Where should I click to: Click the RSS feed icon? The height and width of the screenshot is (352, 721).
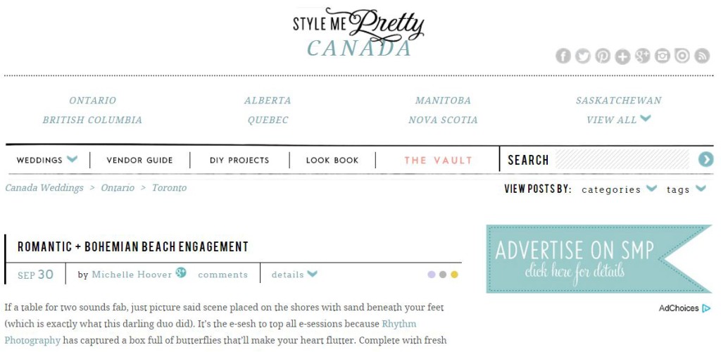(701, 56)
